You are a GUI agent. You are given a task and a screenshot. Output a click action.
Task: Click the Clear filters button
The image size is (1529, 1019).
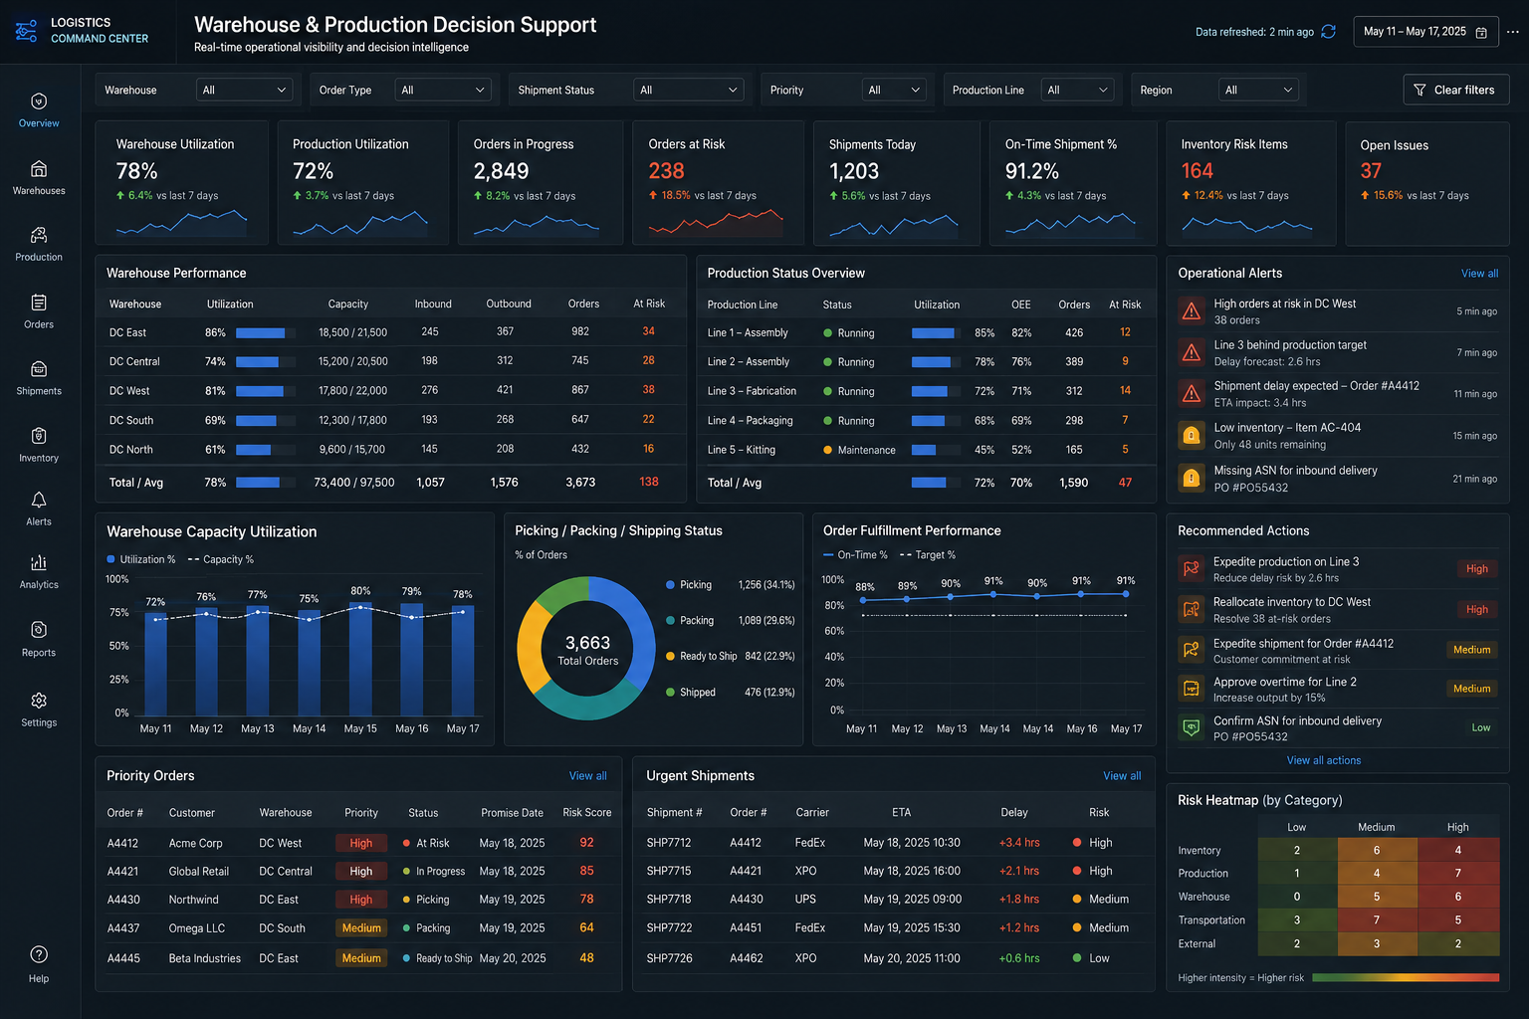(1456, 90)
